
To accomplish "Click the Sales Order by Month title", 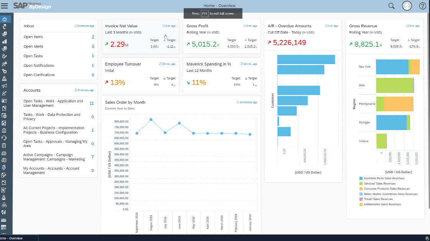I will pyautogui.click(x=125, y=102).
